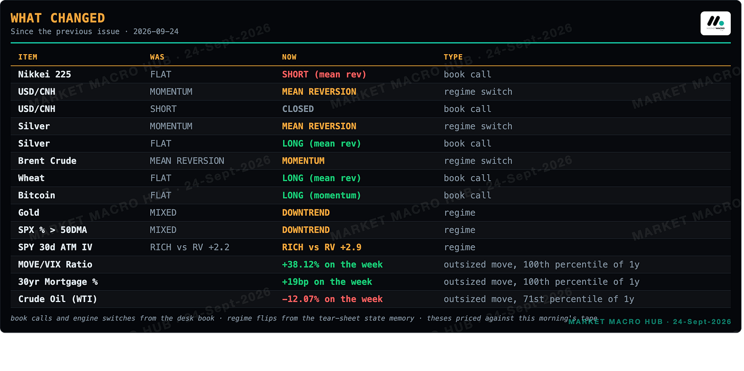Select the Wheat item cell
Viewport: 744px width, 371px height.
point(31,178)
